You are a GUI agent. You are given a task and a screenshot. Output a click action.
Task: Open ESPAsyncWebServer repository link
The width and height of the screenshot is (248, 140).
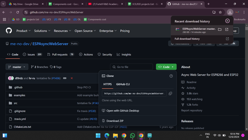50,44
